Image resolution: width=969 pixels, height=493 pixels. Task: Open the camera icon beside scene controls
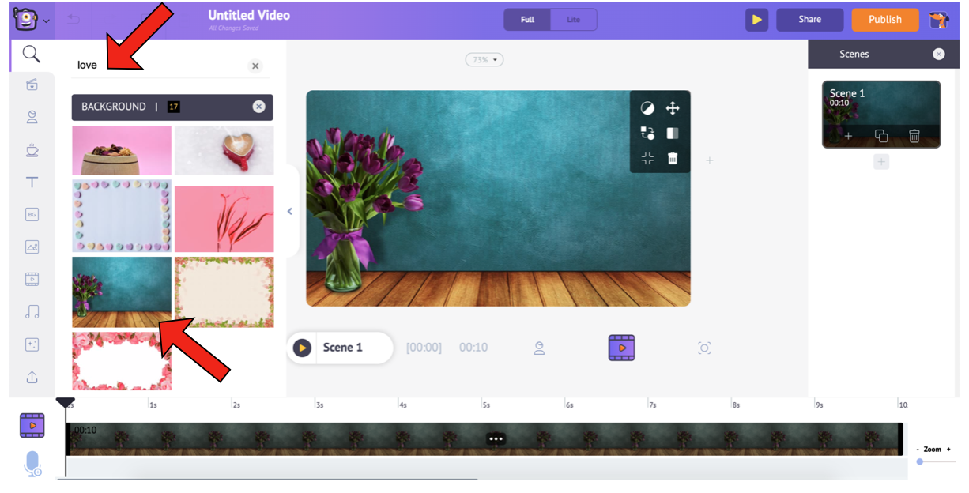click(x=704, y=348)
